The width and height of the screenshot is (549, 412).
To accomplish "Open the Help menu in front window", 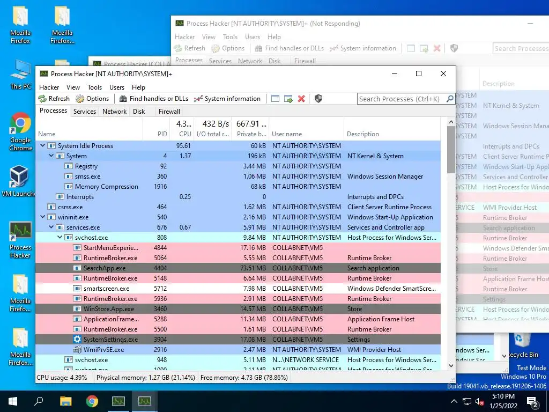I will [x=138, y=87].
